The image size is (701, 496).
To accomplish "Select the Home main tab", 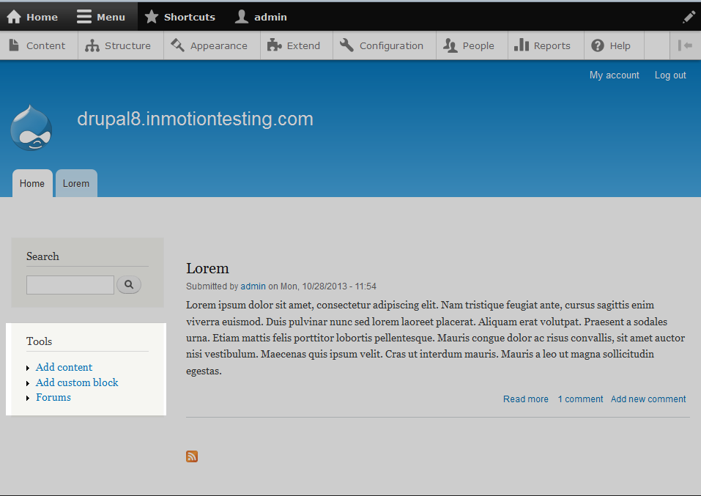I will click(x=32, y=183).
